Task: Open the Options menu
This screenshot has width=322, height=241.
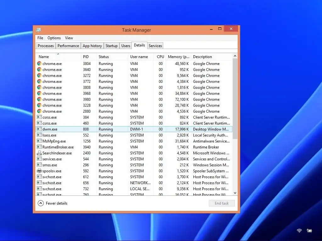Action: pos(54,38)
